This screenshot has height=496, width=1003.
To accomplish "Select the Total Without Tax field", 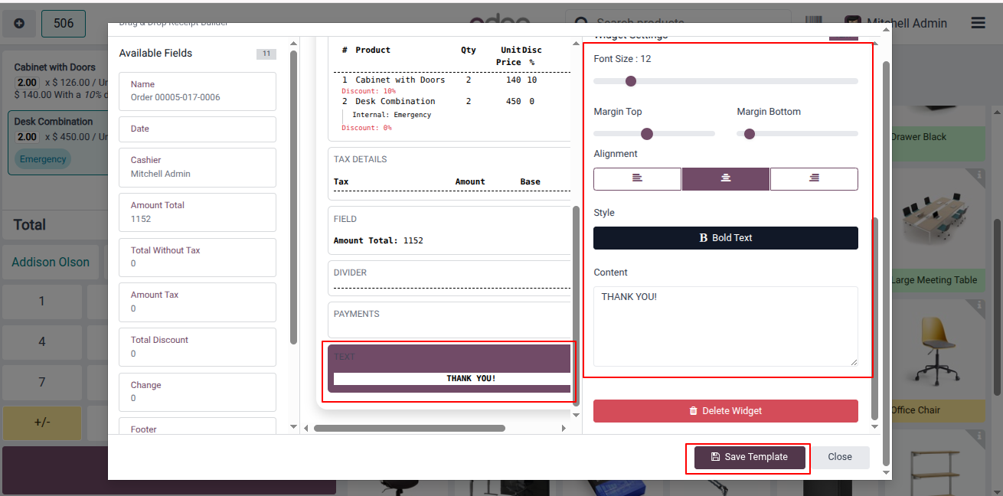I will point(198,257).
